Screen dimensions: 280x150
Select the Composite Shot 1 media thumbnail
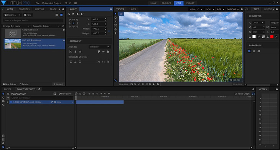[13, 33]
